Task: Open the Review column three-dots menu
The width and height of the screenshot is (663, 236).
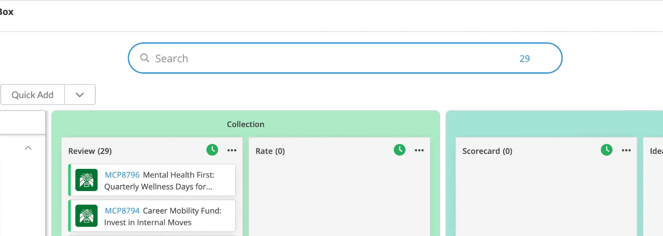Action: tap(232, 150)
